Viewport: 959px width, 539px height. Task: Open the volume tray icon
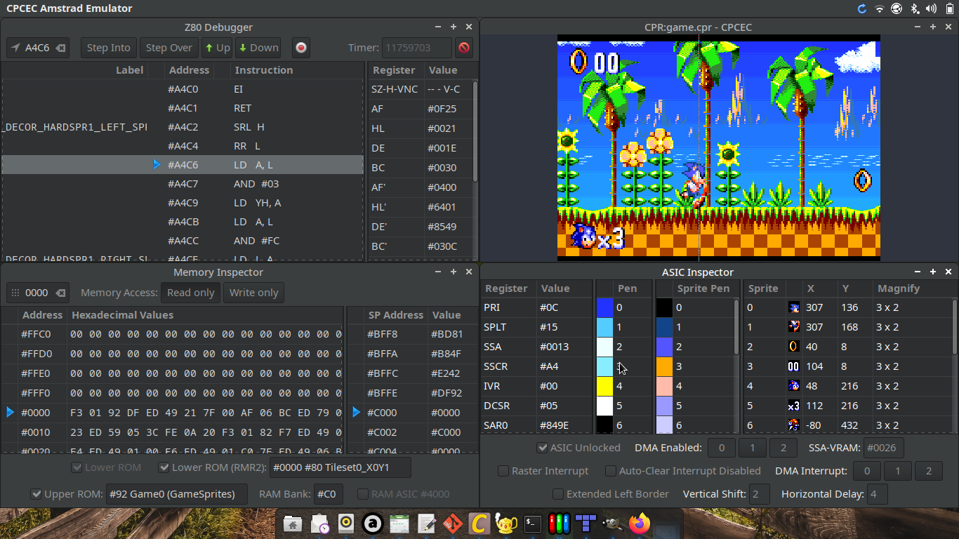[x=932, y=8]
